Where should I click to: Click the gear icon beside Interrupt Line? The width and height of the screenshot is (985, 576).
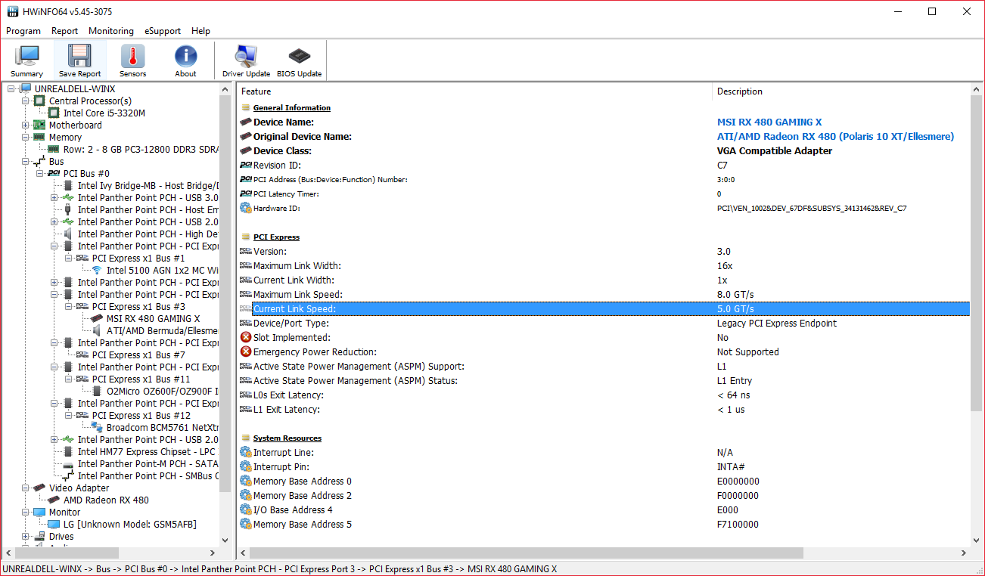coord(246,452)
